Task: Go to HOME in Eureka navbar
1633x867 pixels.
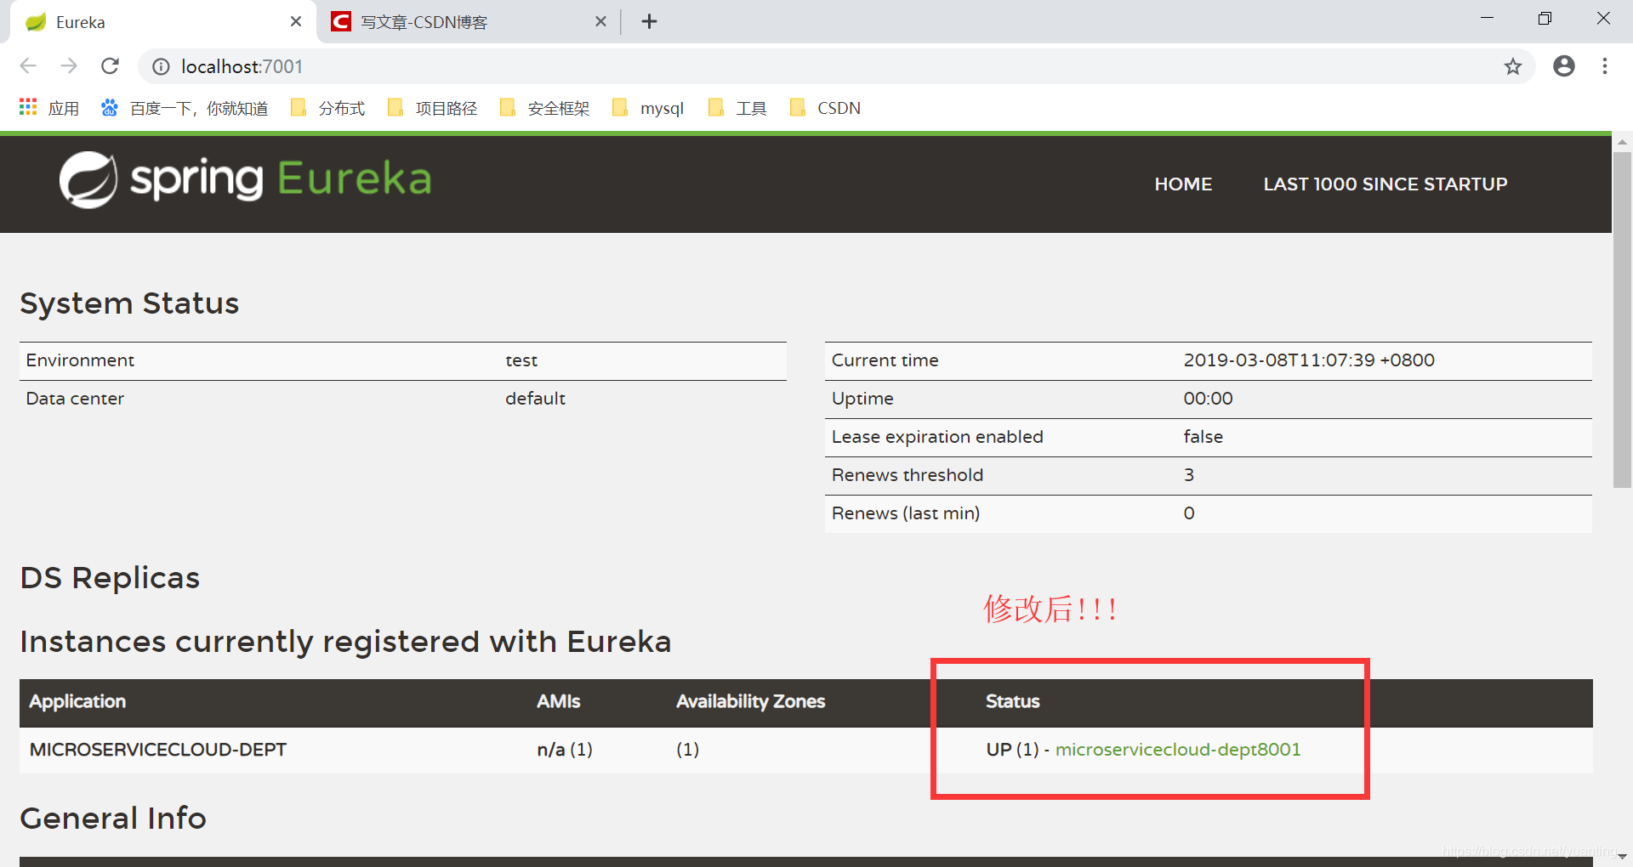Action: point(1183,184)
